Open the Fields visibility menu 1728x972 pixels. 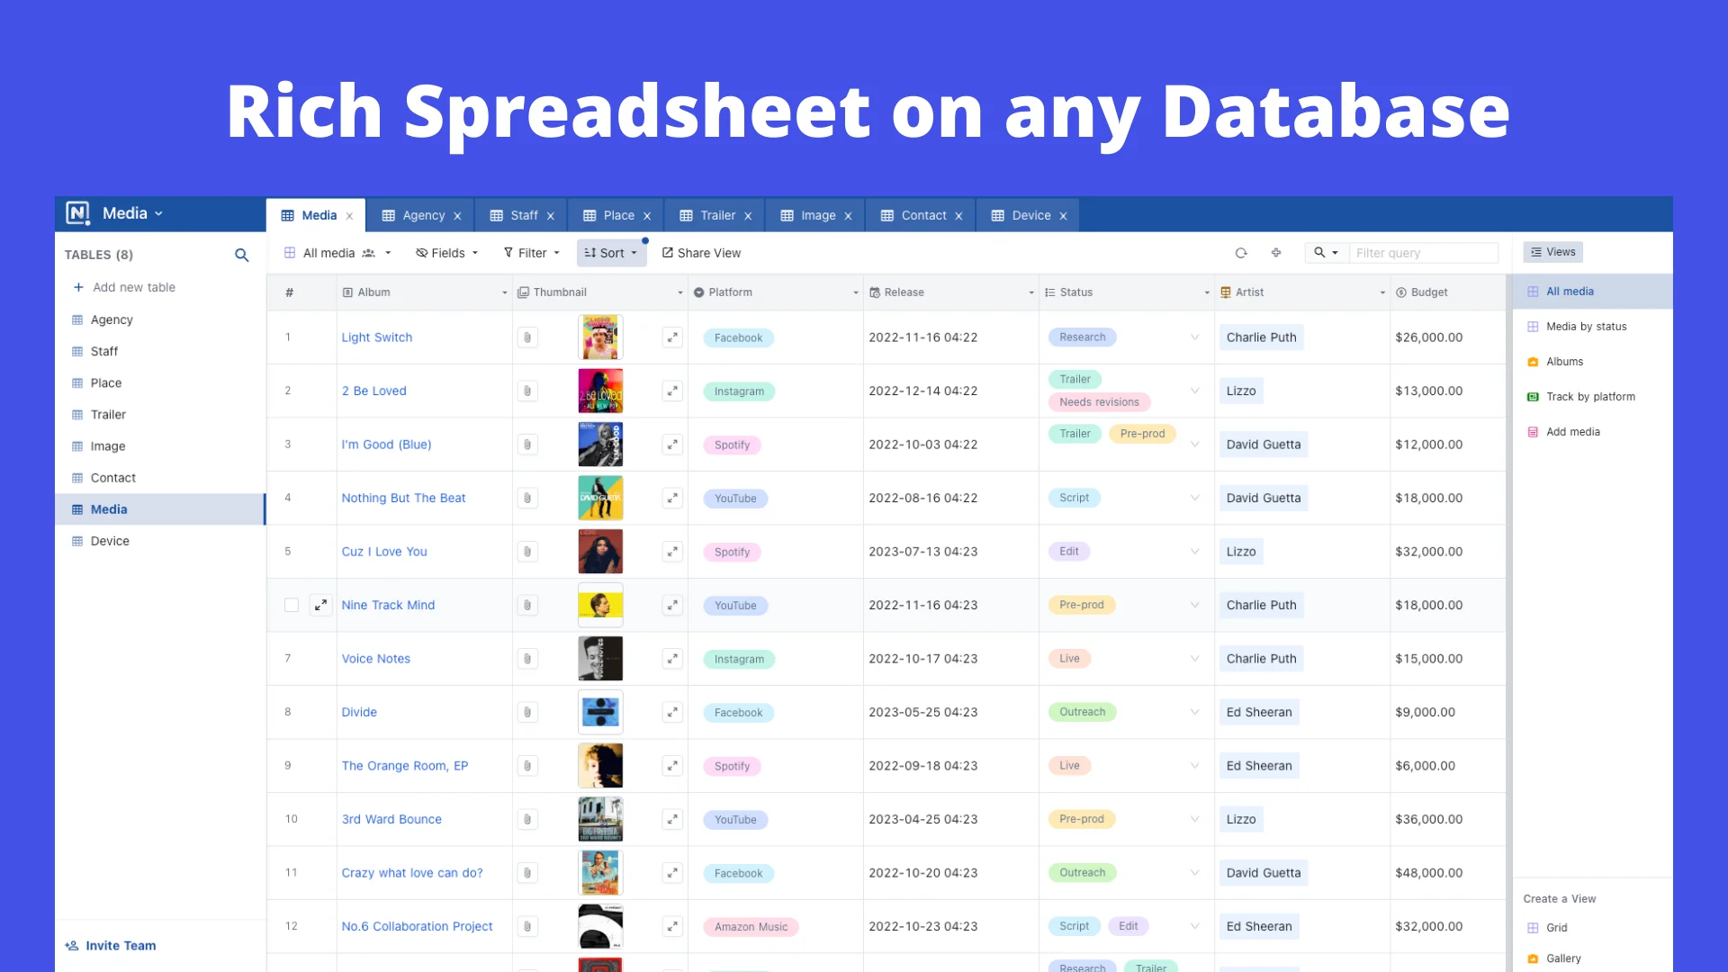[447, 253]
